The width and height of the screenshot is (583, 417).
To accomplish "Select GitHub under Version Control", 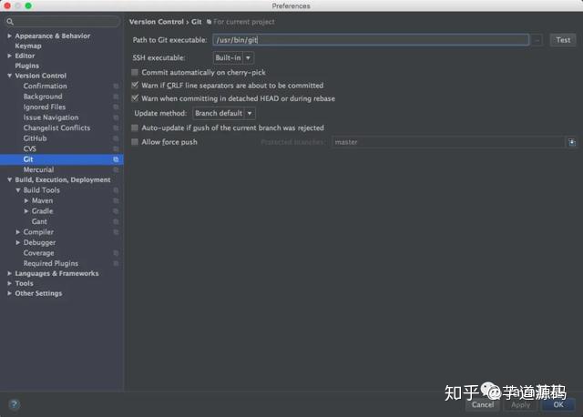I will [x=35, y=138].
